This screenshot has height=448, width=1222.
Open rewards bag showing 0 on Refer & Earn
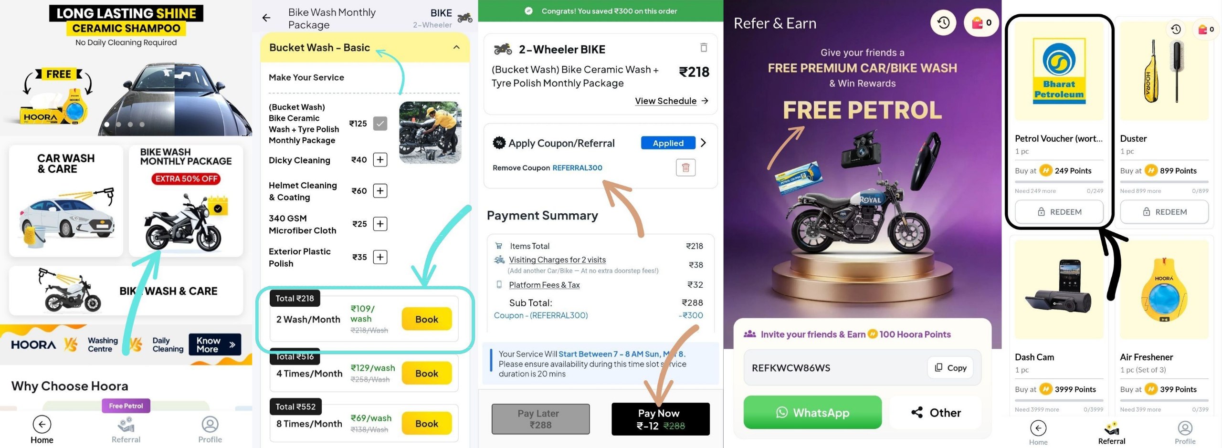coord(981,22)
